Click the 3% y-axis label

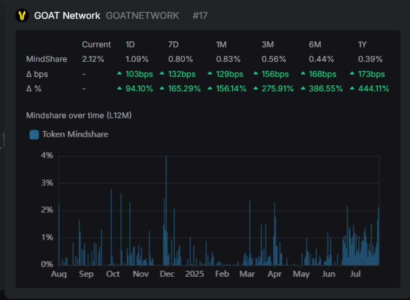coord(47,183)
